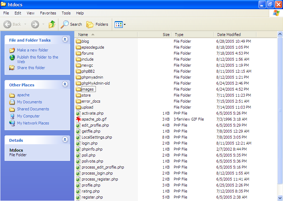Click Publish this folder to the Web

coord(37,59)
